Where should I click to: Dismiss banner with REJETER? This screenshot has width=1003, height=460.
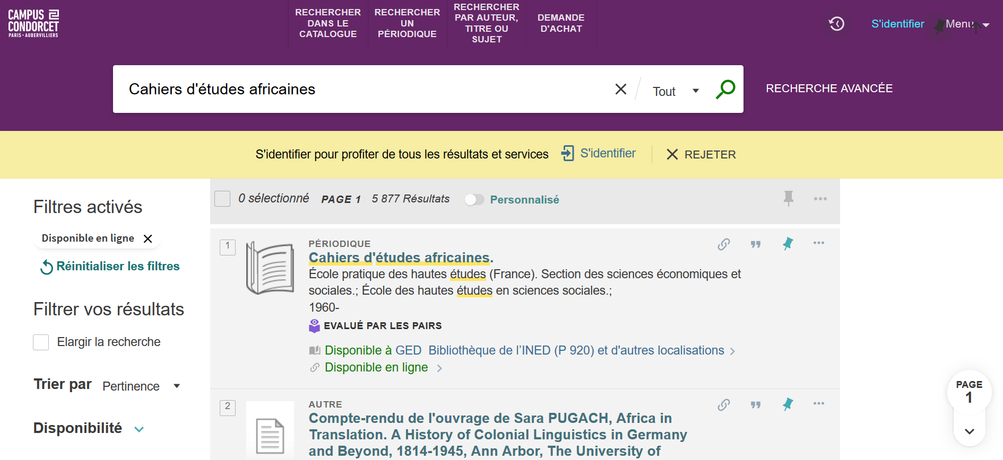701,154
